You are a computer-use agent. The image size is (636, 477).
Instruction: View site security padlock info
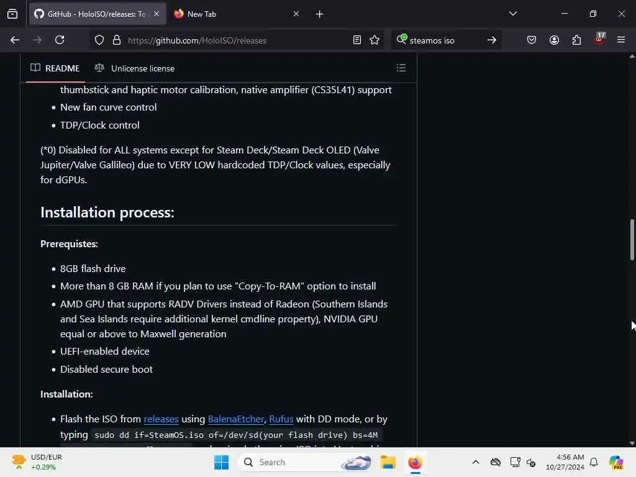[117, 40]
